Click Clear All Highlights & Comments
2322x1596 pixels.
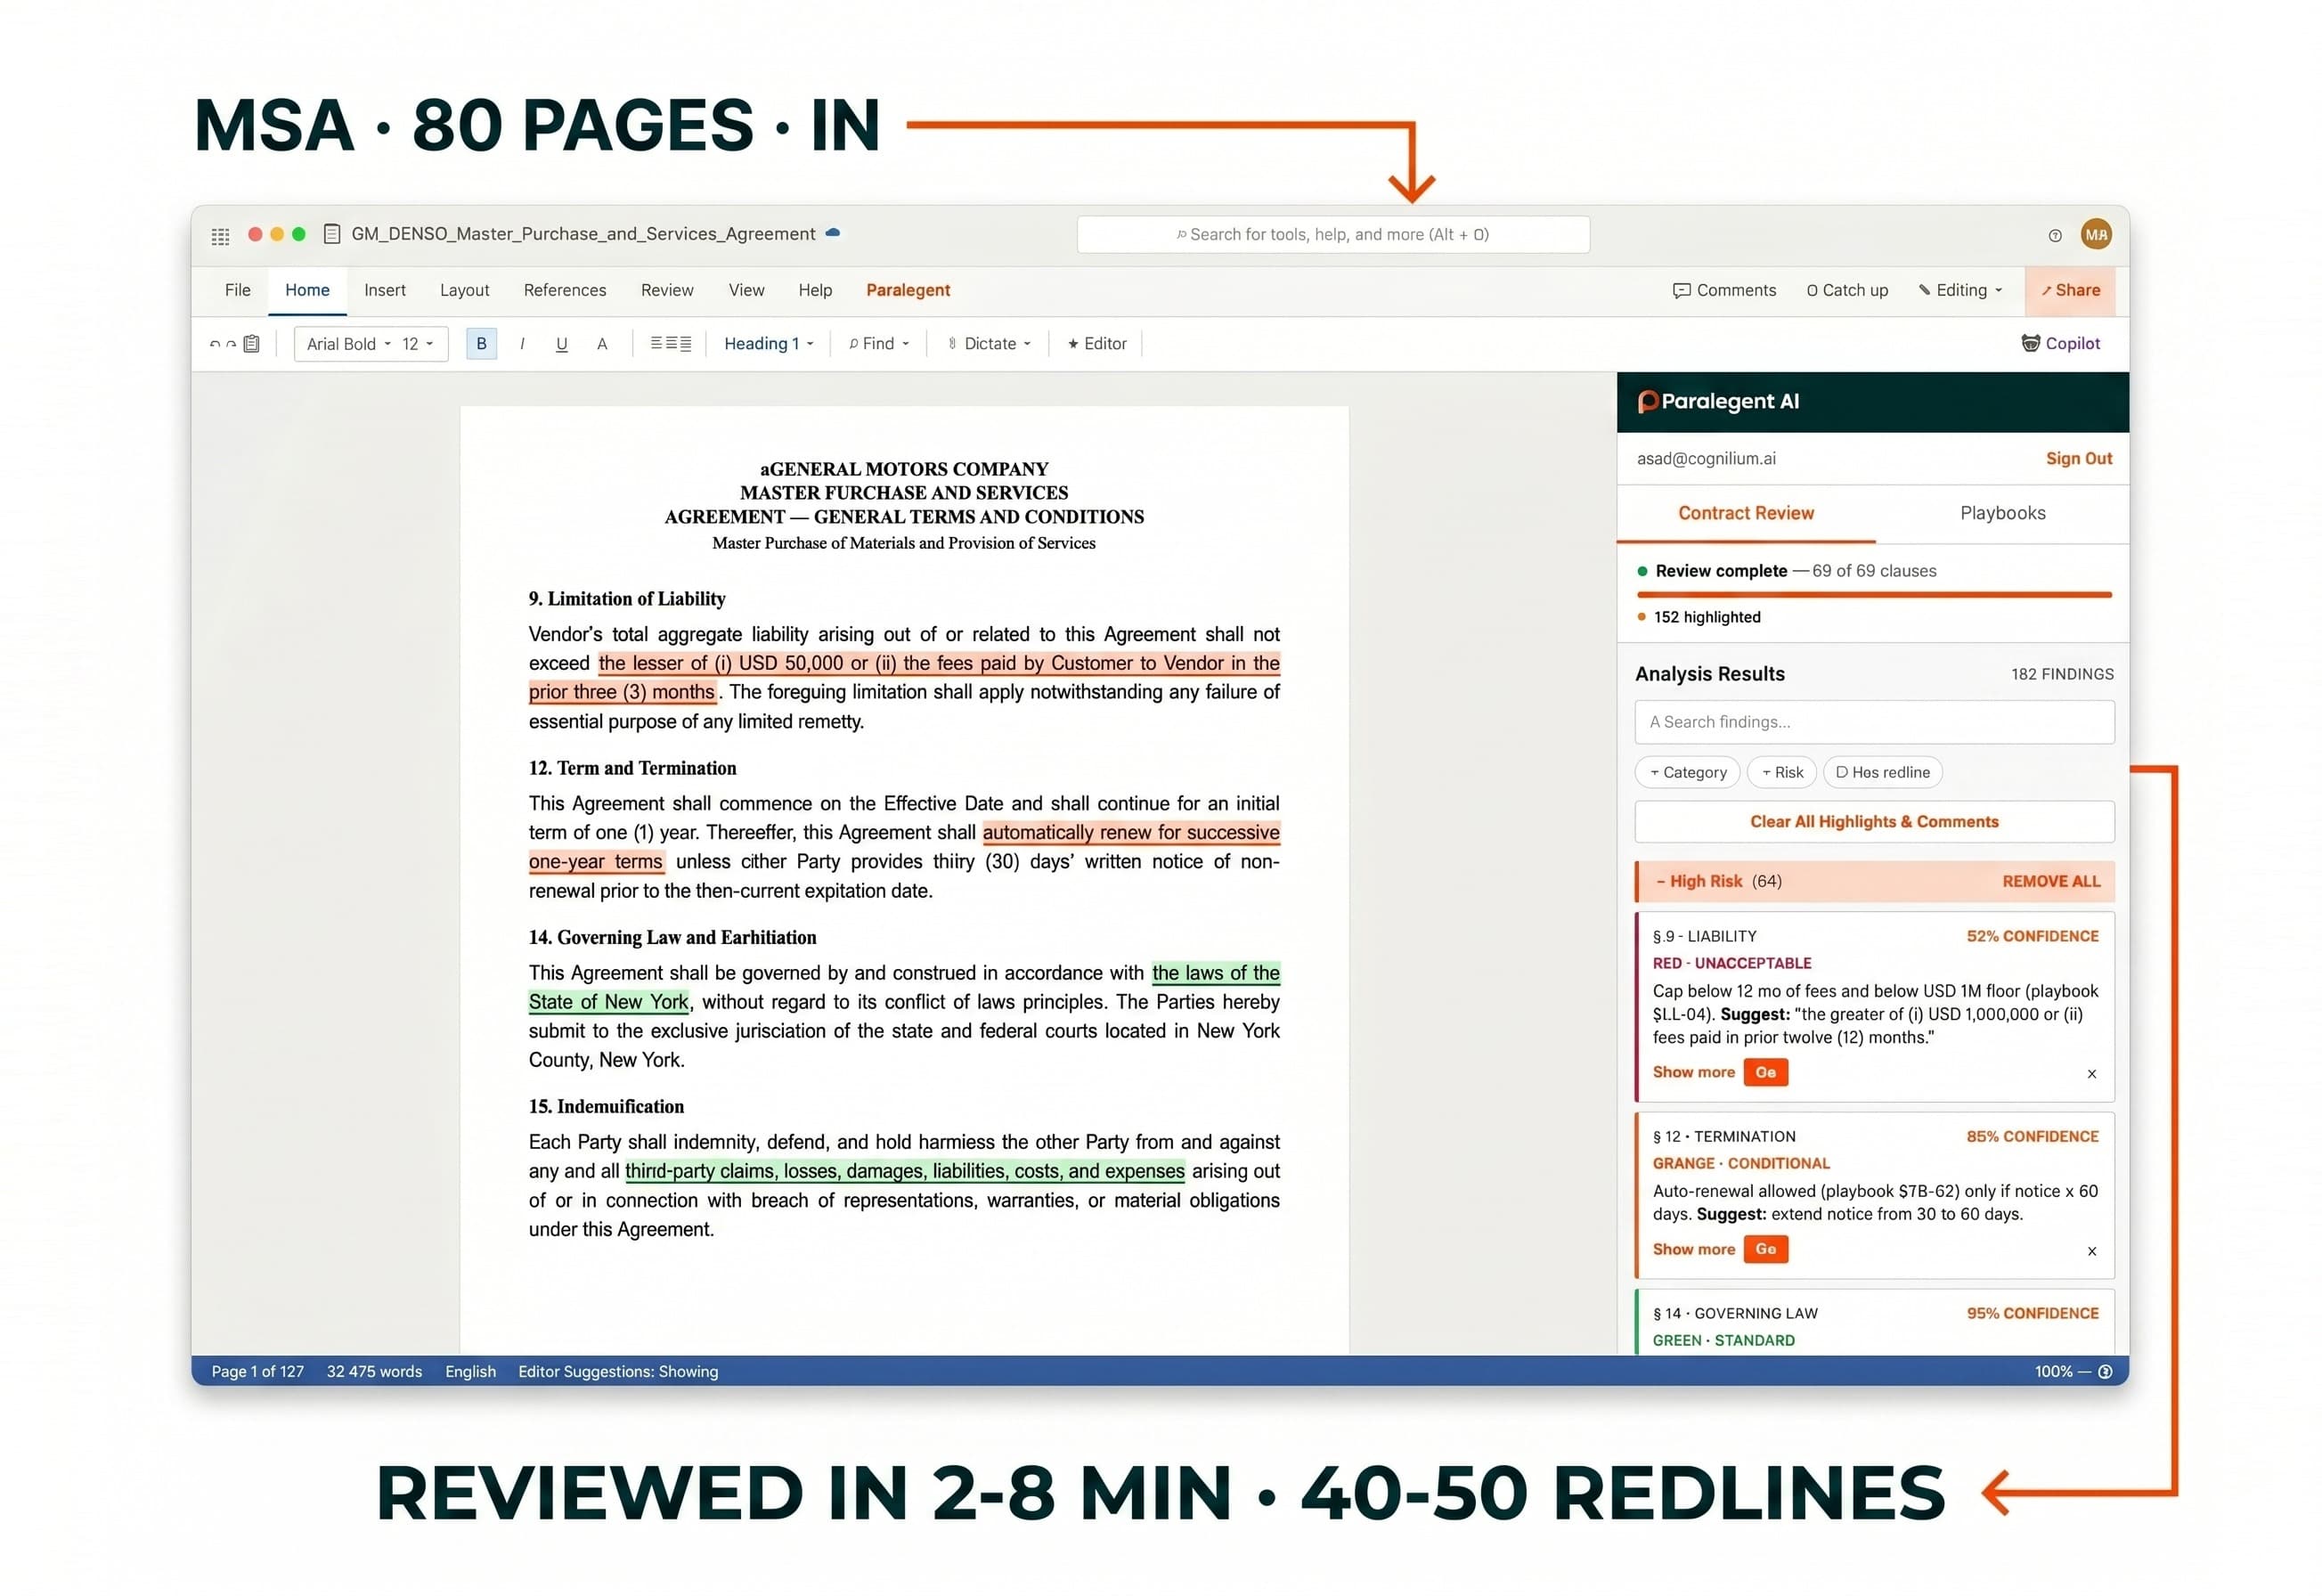(x=1874, y=822)
